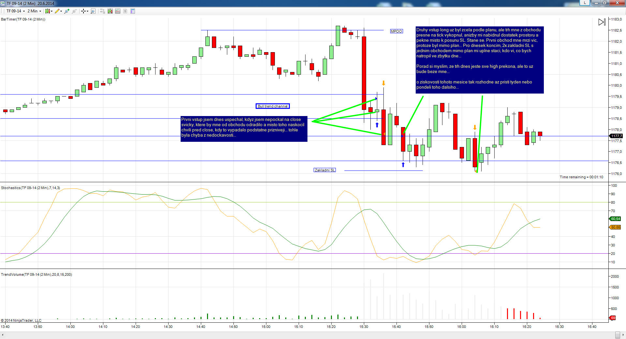The width and height of the screenshot is (626, 339).
Task: Click the current price marker 1177,7
Action: (x=616, y=136)
